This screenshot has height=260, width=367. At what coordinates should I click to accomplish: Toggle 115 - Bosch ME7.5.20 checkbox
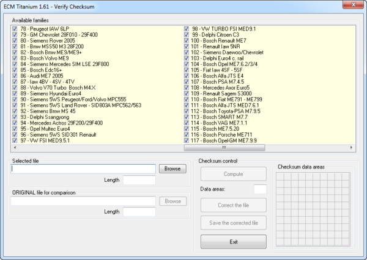tap(187, 129)
